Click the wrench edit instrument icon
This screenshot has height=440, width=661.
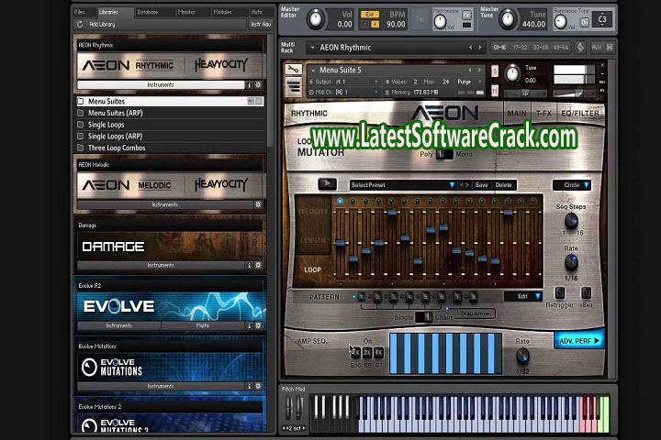(293, 70)
